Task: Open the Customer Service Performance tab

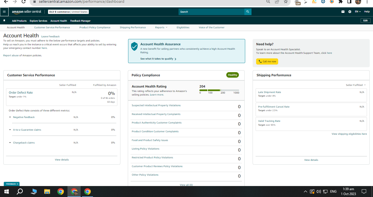Action: [x=52, y=27]
